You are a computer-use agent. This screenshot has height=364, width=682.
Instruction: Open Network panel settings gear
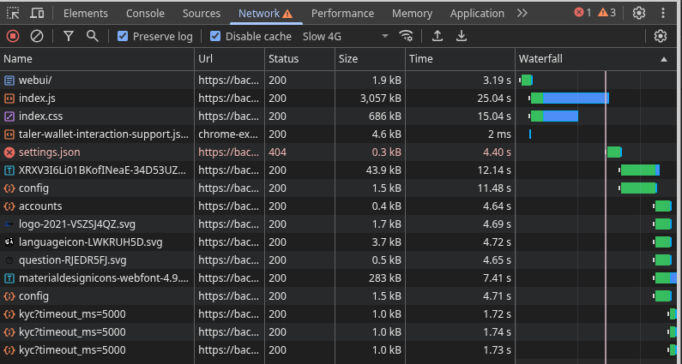pos(660,36)
